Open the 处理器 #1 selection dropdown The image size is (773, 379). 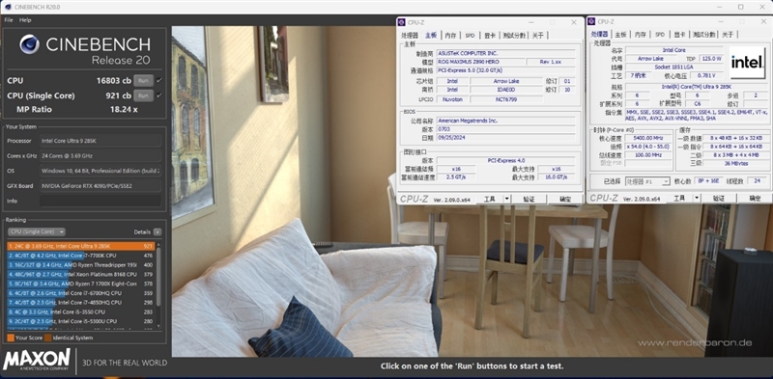647,181
